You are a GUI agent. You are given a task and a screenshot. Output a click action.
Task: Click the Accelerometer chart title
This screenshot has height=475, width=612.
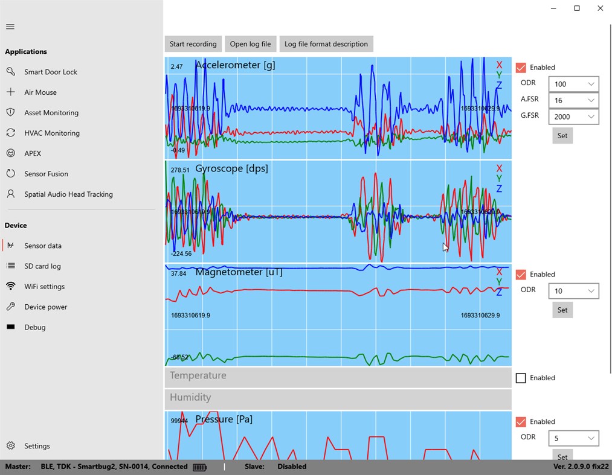[235, 65]
